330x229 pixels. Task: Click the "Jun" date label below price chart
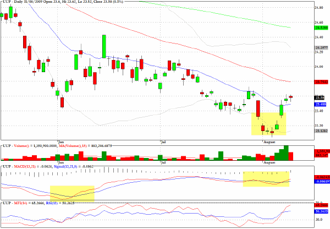point(61,142)
